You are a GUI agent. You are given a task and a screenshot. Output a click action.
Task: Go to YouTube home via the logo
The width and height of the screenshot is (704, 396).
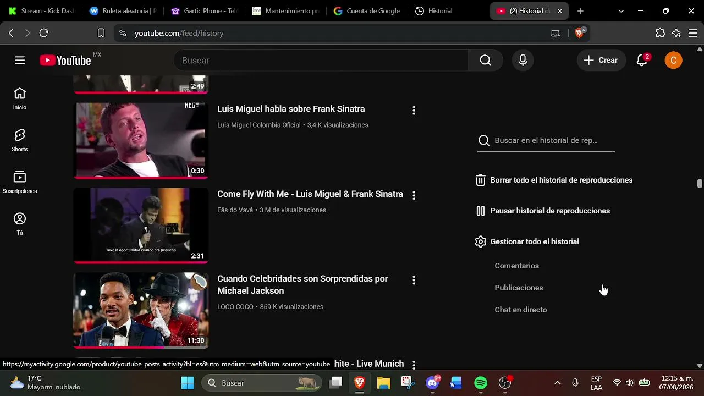coord(65,61)
